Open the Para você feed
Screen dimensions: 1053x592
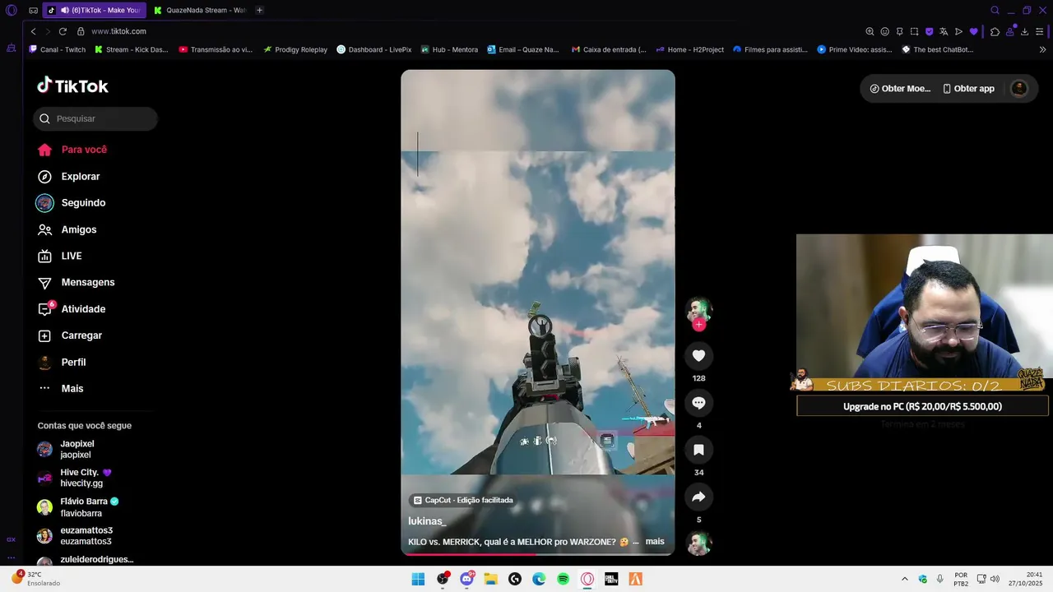[x=72, y=150]
